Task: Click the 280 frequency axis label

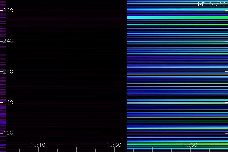Action: (8, 10)
